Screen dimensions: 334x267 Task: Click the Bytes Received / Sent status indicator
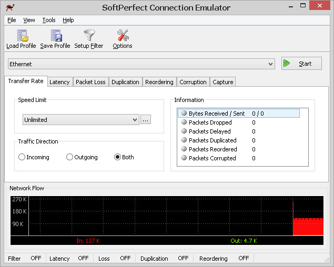(184, 113)
